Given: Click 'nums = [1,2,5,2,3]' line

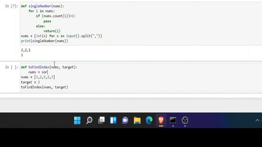Looking at the screenshot, I should (38, 77).
